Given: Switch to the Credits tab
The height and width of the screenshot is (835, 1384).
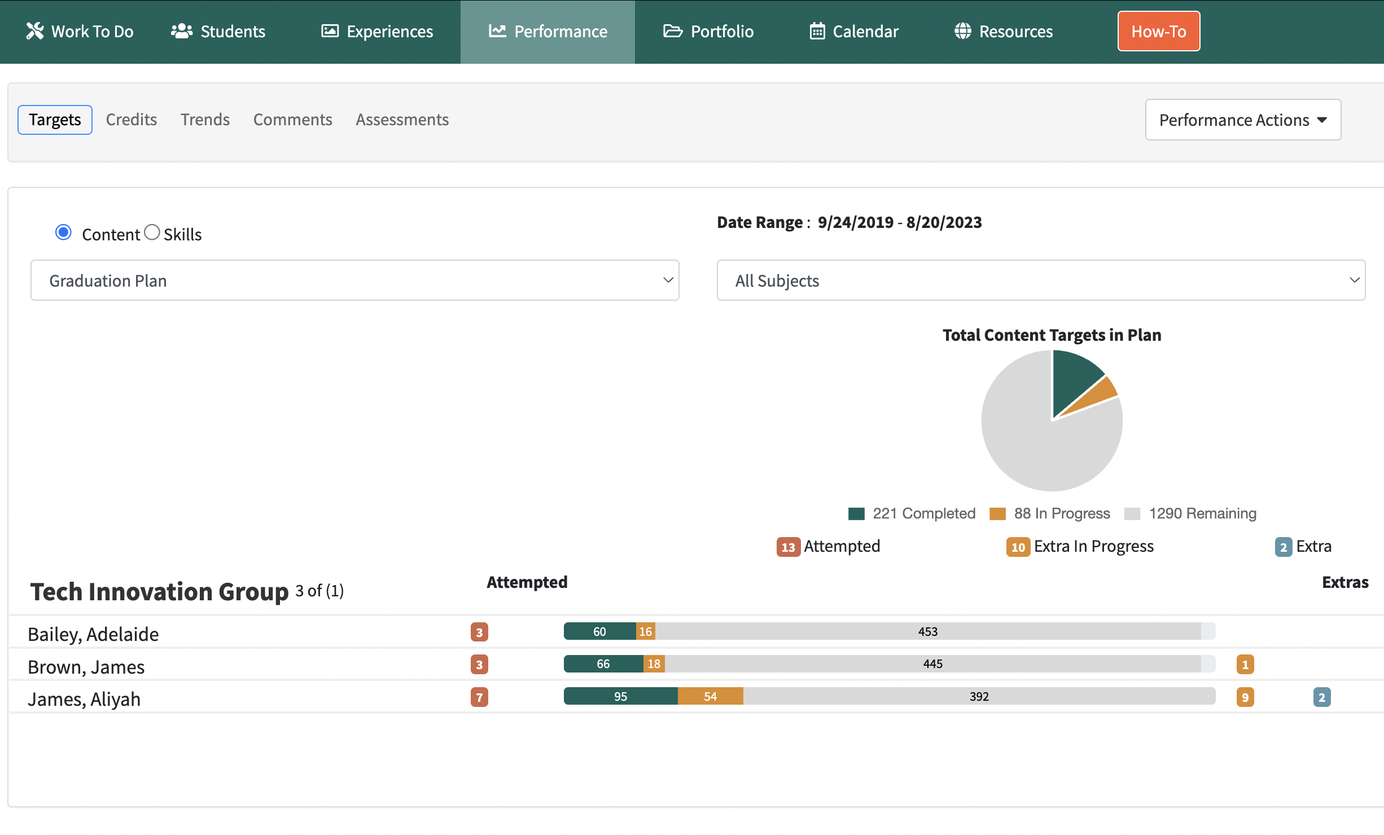Looking at the screenshot, I should point(131,120).
